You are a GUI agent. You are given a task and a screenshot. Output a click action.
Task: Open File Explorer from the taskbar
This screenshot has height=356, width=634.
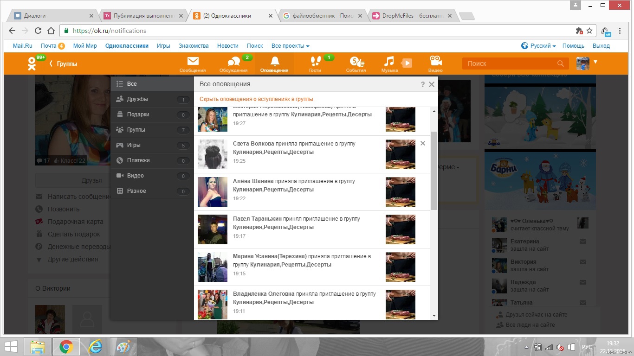point(37,347)
